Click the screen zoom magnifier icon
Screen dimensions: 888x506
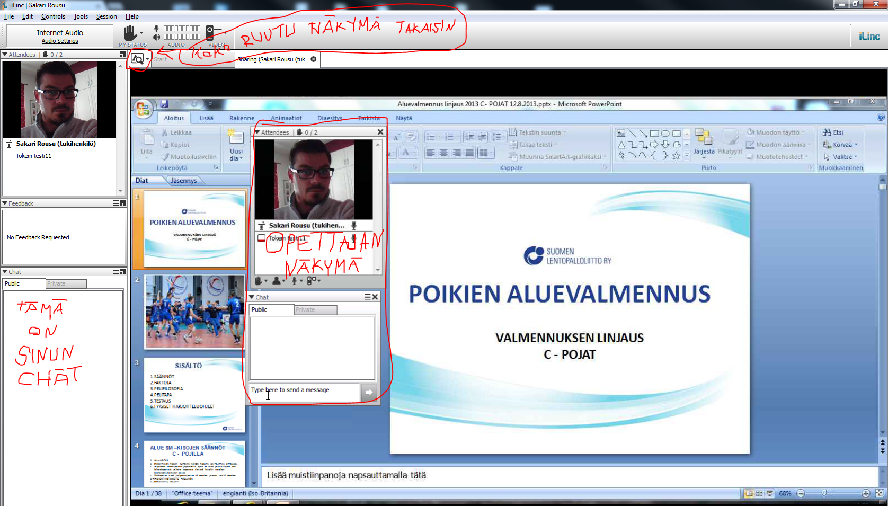click(137, 59)
